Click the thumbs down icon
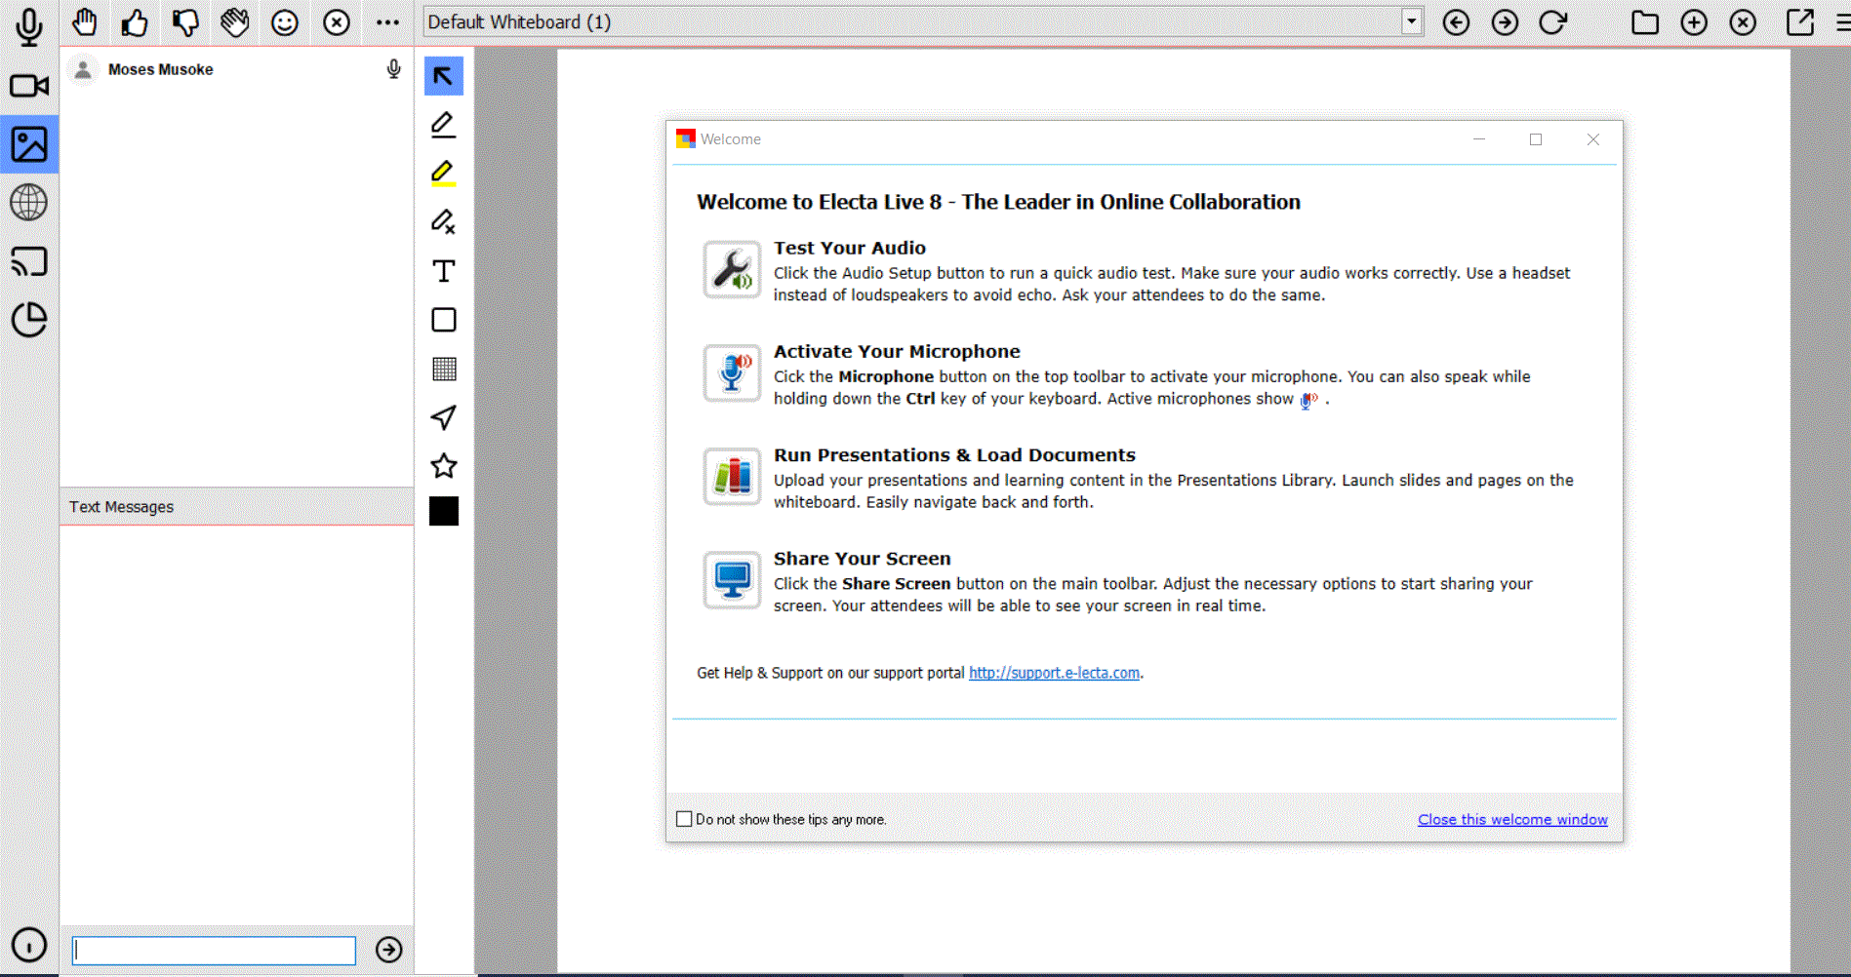This screenshot has width=1851, height=977. [184, 21]
